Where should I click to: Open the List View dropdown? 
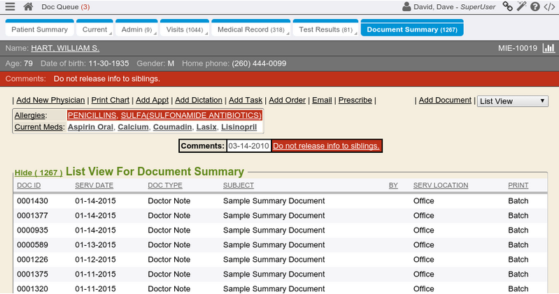pos(512,101)
